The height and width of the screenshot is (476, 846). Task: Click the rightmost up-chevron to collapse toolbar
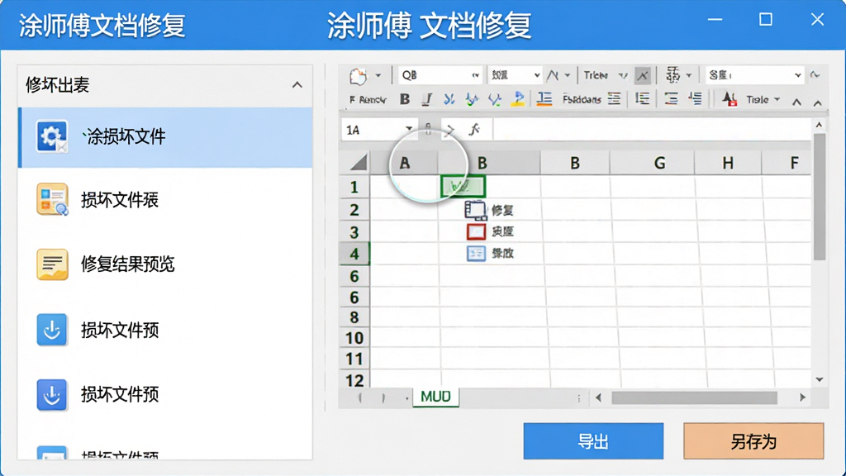[x=818, y=103]
